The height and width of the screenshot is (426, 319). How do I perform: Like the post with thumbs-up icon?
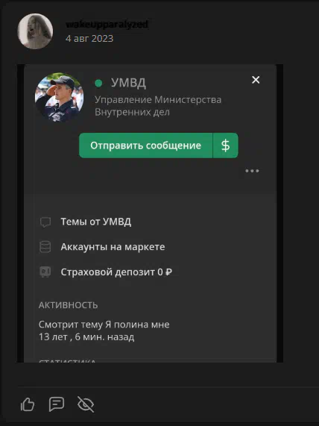click(x=28, y=404)
